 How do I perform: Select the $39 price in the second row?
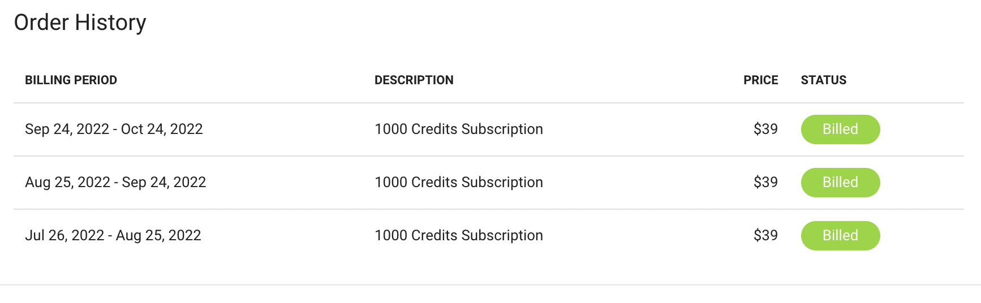pos(765,183)
